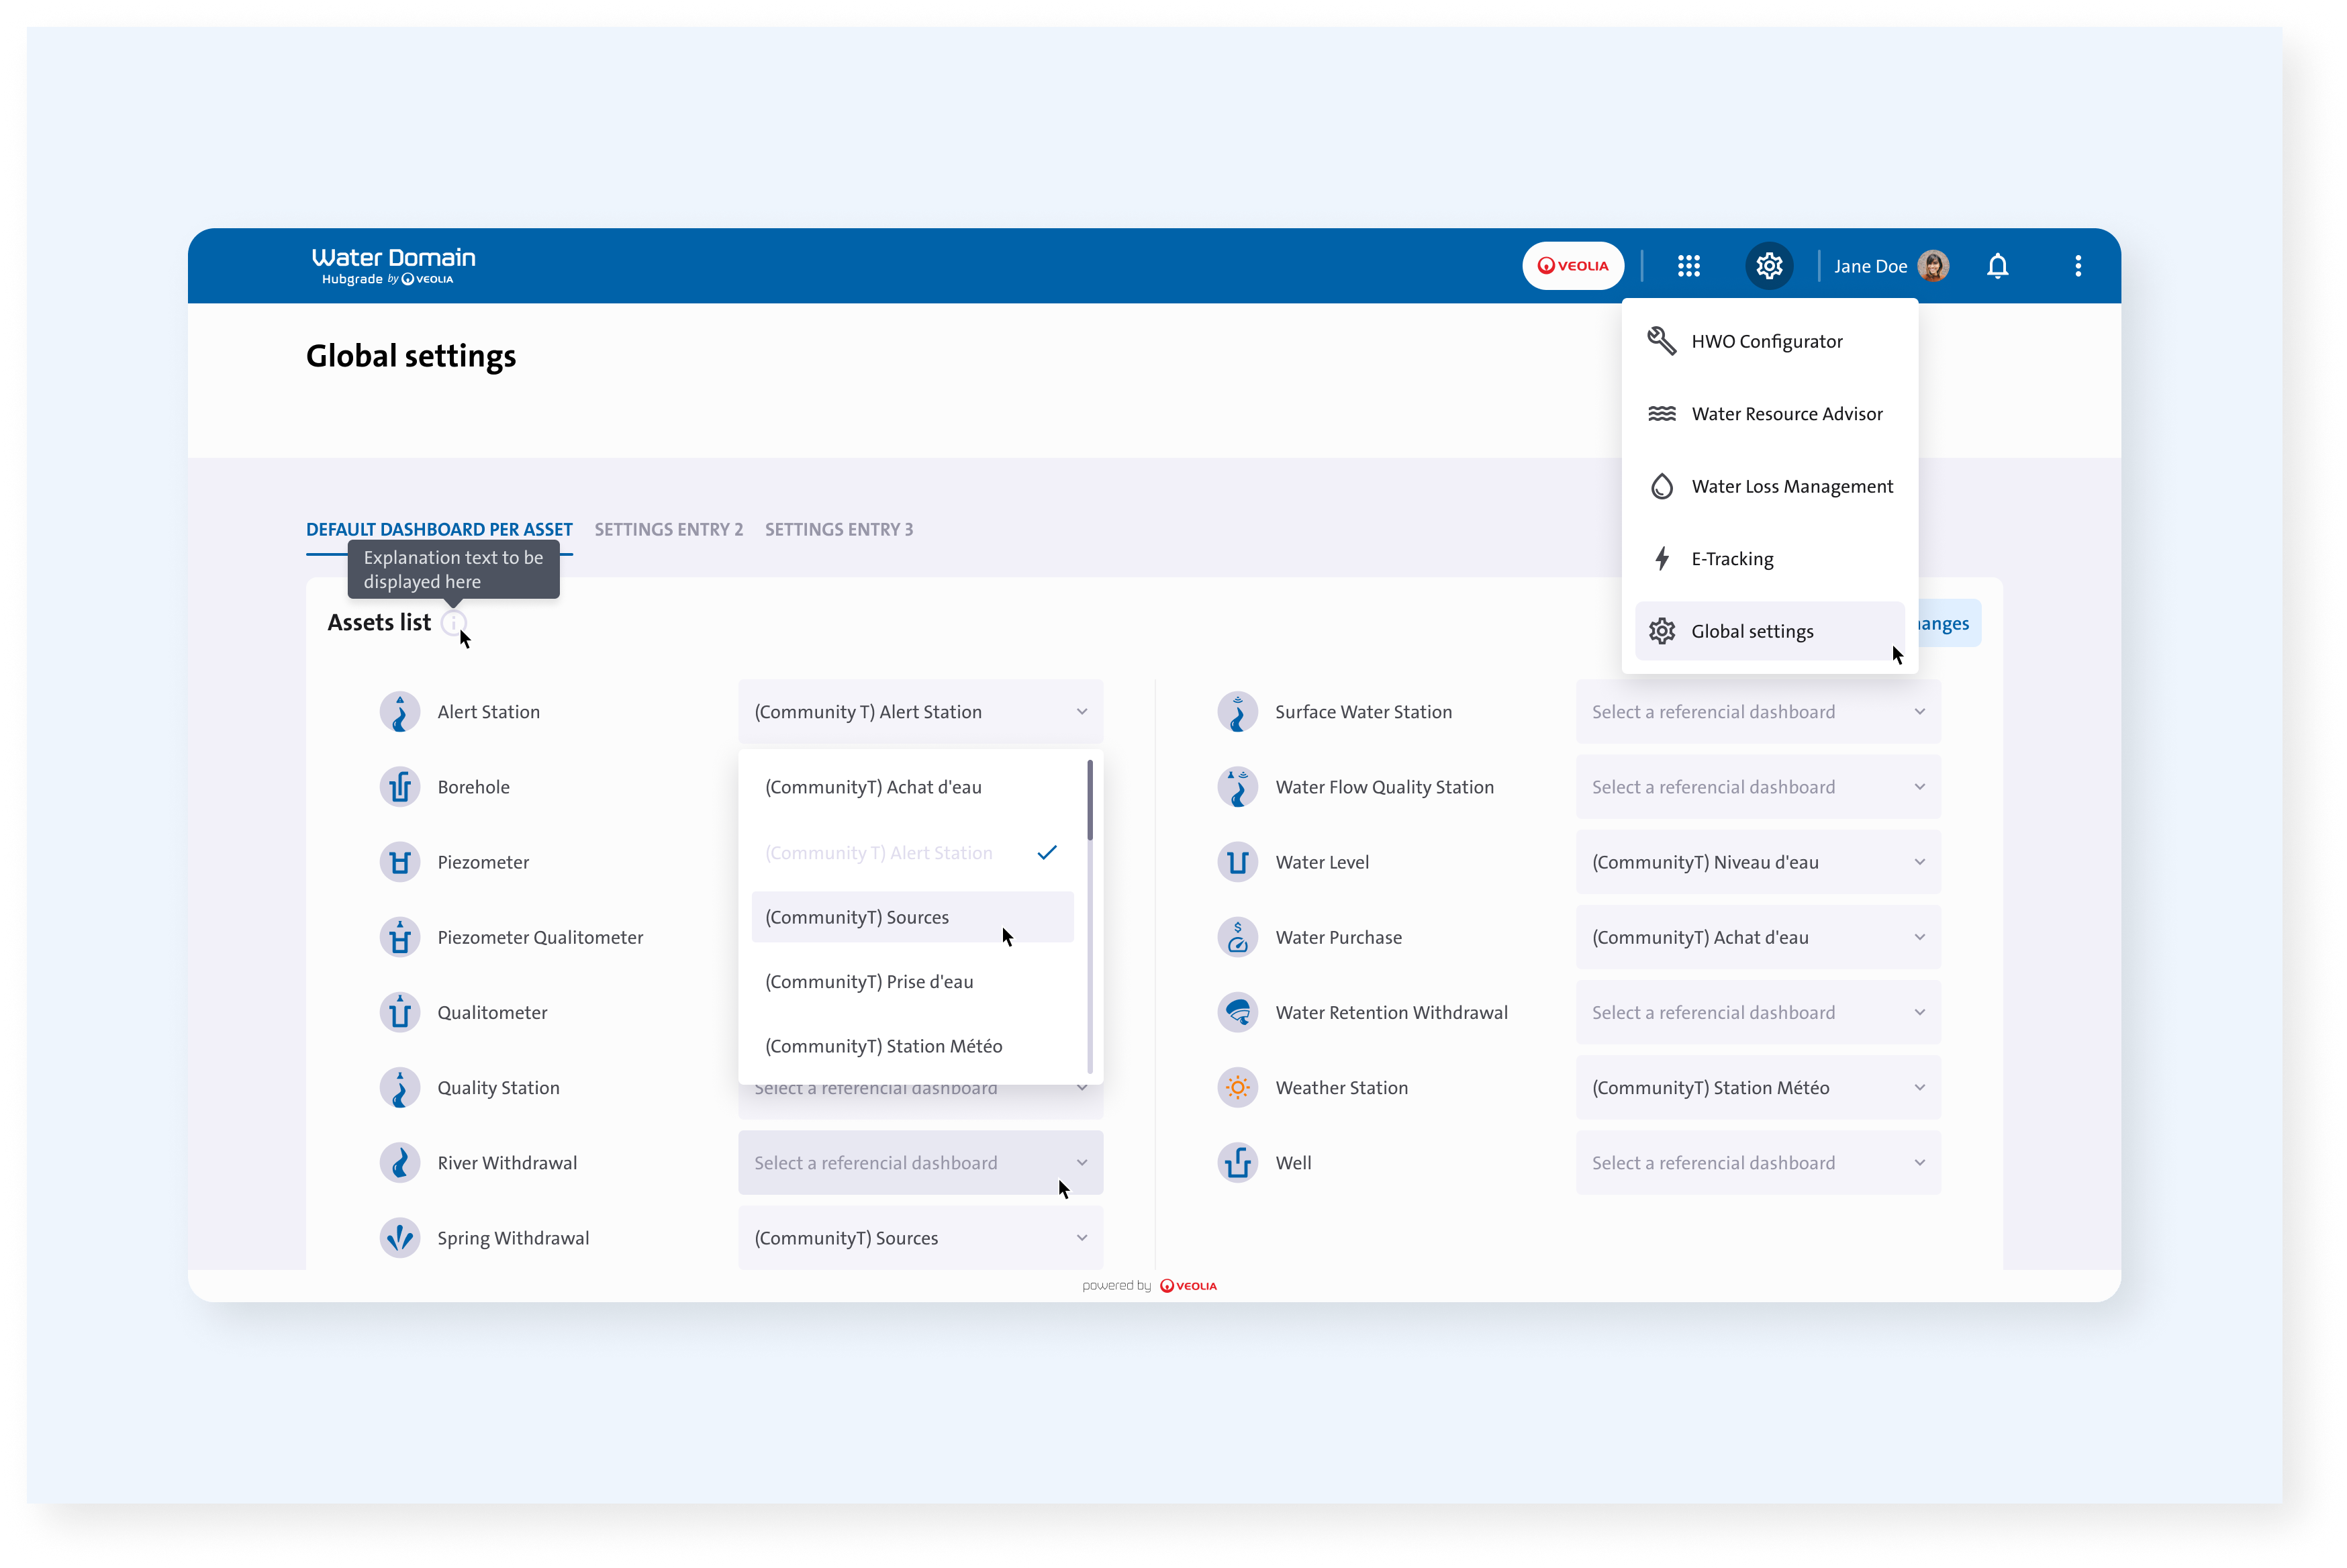Open the vertical three-dot menu
This screenshot has height=1568, width=2347.
point(2078,266)
